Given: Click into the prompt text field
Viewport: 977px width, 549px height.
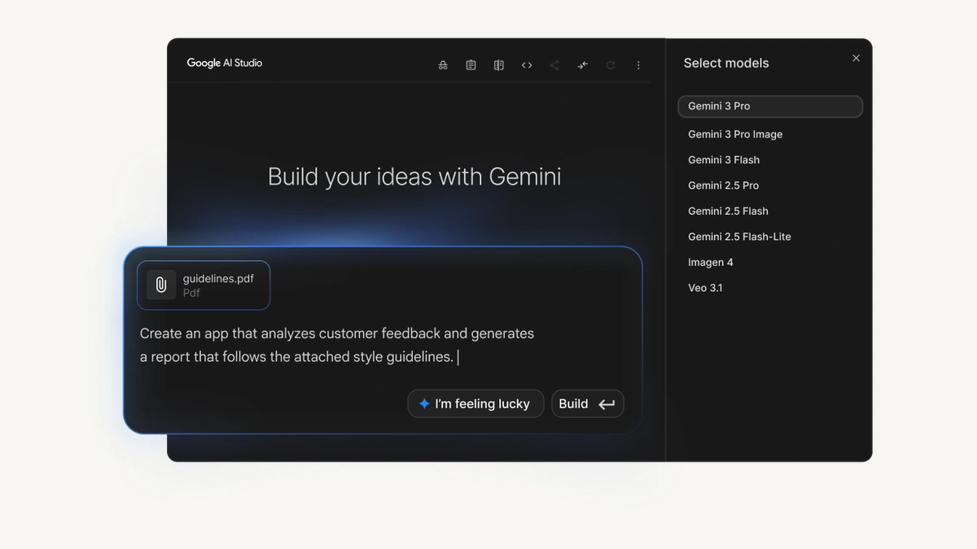Looking at the screenshot, I should 337,345.
